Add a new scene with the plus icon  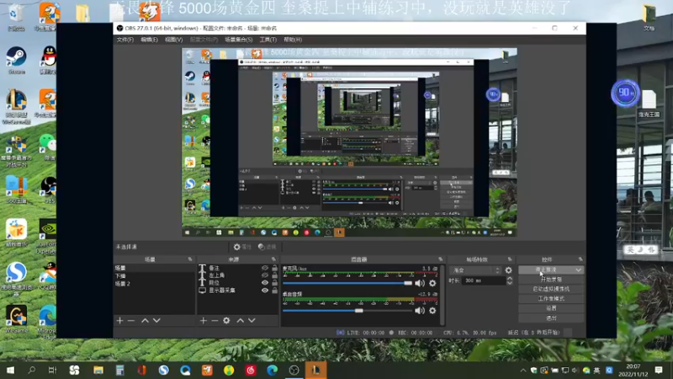click(119, 321)
